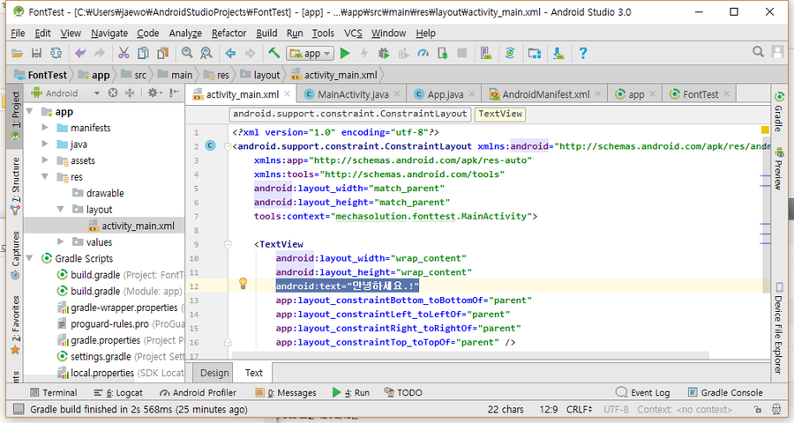Expand the assets folder
The image size is (794, 423).
45,160
